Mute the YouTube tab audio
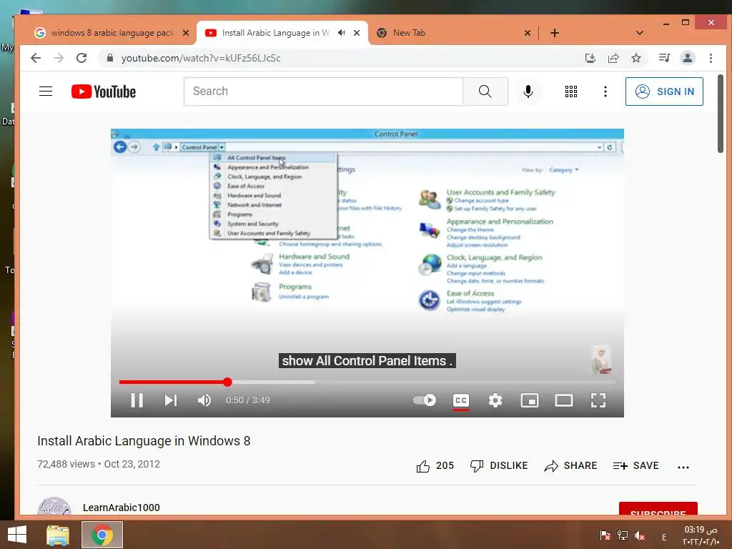732x549 pixels. (341, 33)
